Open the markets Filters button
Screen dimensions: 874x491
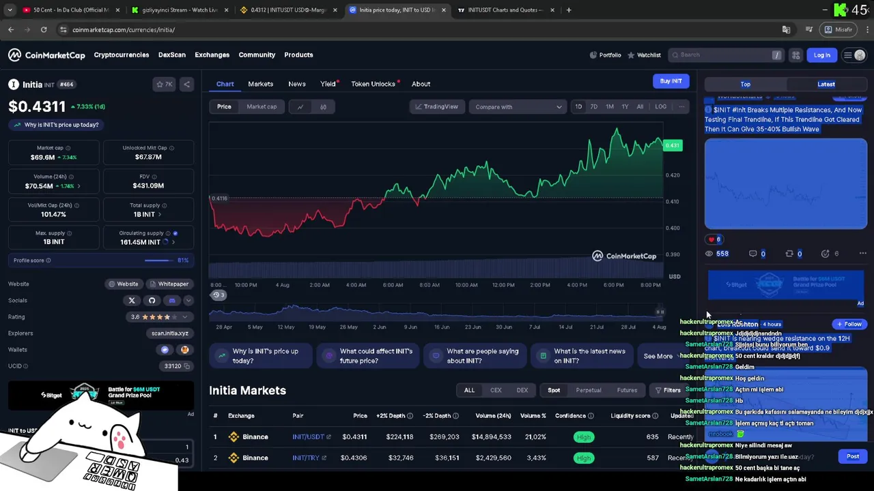click(x=667, y=391)
